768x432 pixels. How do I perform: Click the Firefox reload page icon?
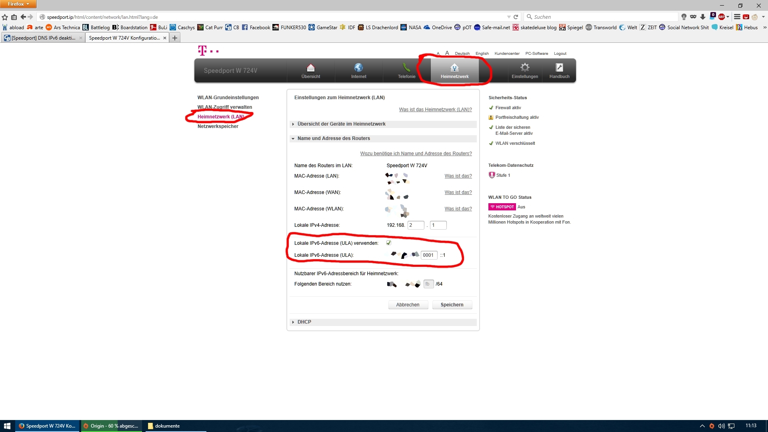click(516, 17)
